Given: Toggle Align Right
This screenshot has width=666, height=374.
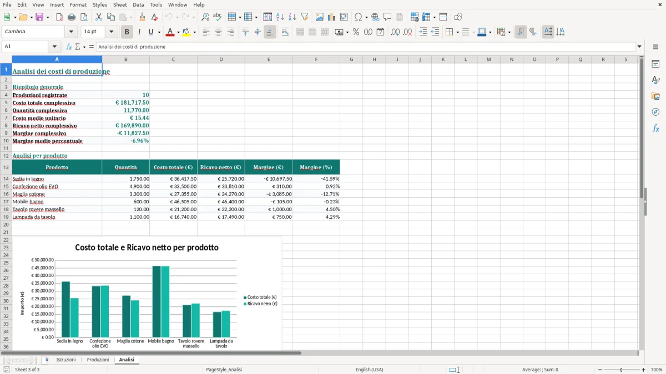Looking at the screenshot, I should [230, 32].
